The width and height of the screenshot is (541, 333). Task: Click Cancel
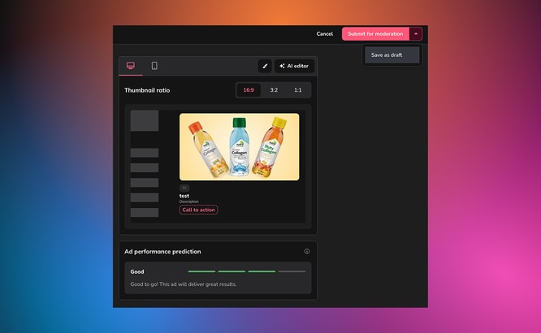[325, 34]
